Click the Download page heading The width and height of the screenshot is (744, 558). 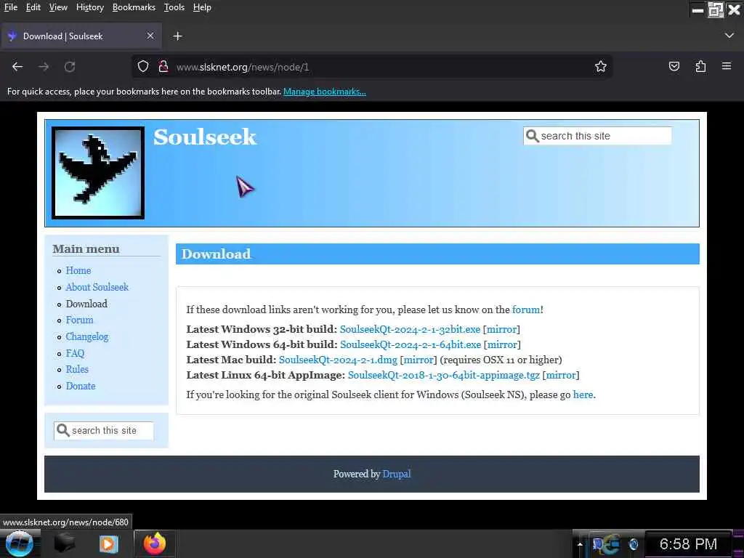click(x=216, y=254)
